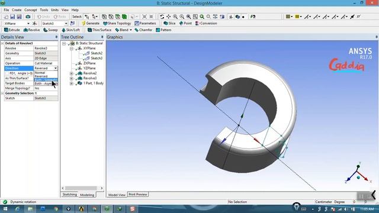This screenshot has width=379, height=213.
Task: Click the Extrude tool
Action: [12, 30]
